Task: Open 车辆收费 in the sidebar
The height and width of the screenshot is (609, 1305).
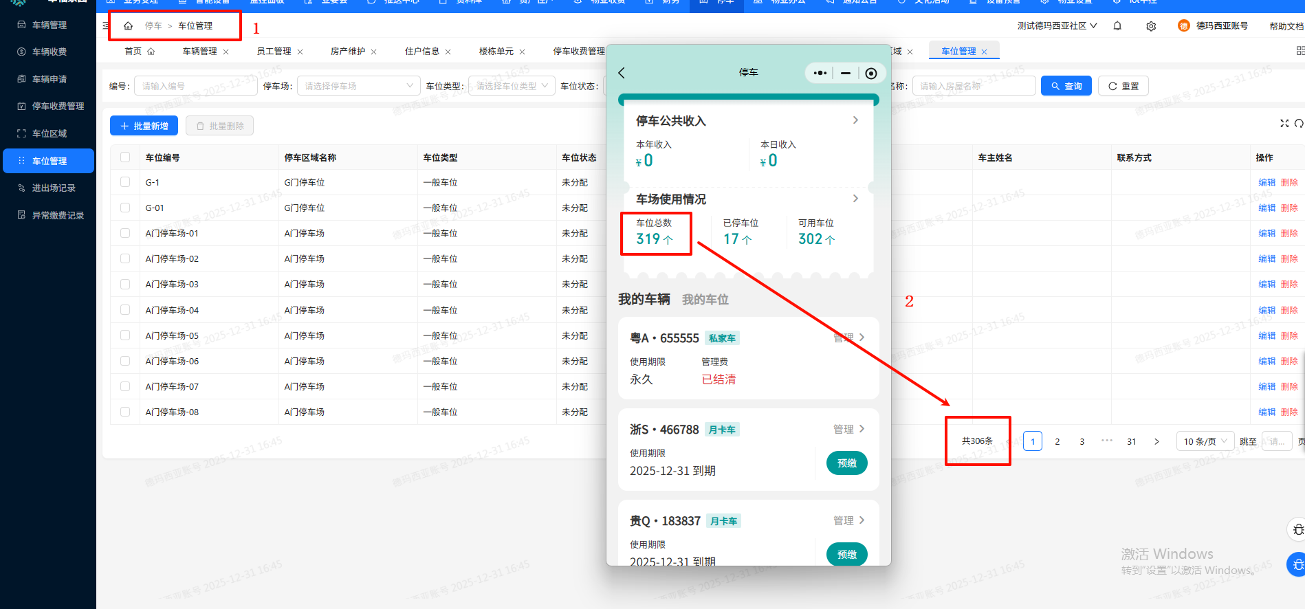Action: pos(48,52)
